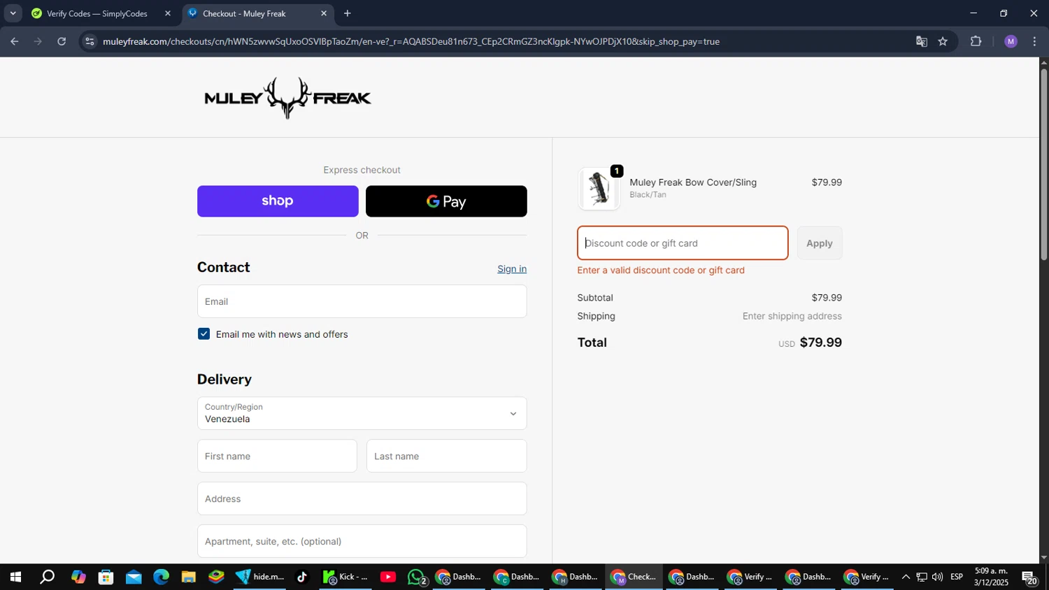Launch Copilot from taskbar
Image resolution: width=1049 pixels, height=590 pixels.
(78, 577)
